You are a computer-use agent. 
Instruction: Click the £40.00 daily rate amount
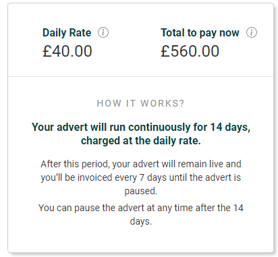click(x=67, y=51)
